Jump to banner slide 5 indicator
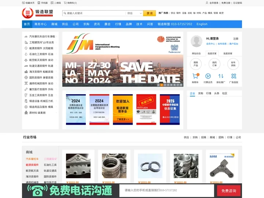Screen dimensions: 264x198 pyautogui.click(x=171, y=85)
